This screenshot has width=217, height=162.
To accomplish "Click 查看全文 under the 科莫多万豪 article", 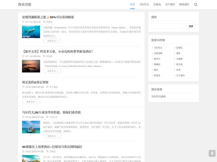I will point(52,71).
